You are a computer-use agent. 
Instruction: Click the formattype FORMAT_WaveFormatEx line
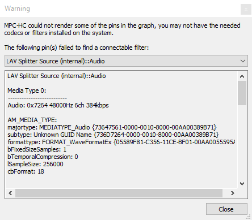(121, 142)
